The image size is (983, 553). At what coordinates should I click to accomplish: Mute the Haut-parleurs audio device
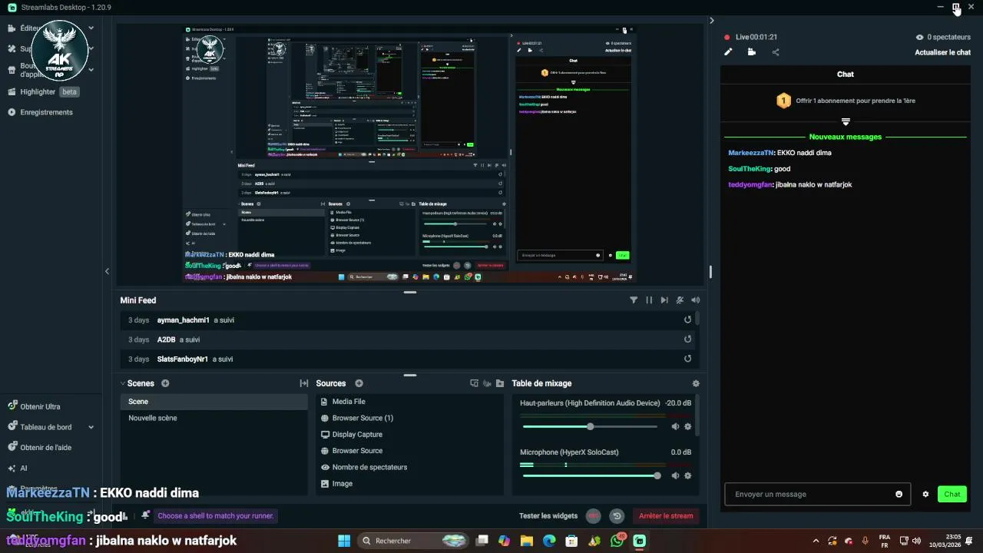click(675, 426)
